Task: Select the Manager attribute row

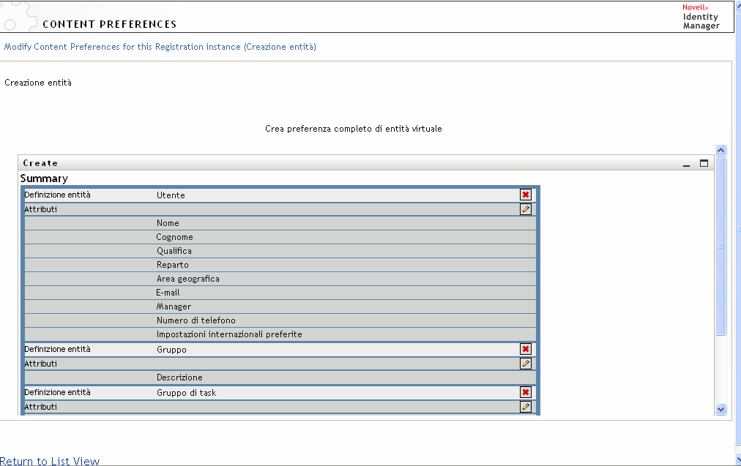Action: [x=174, y=307]
